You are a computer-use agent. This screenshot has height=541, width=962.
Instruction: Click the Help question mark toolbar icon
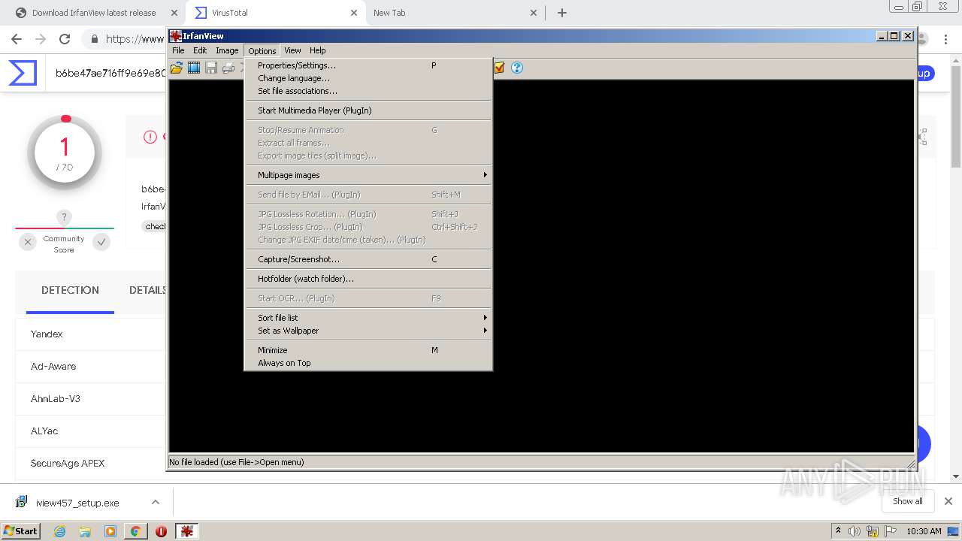(x=517, y=68)
